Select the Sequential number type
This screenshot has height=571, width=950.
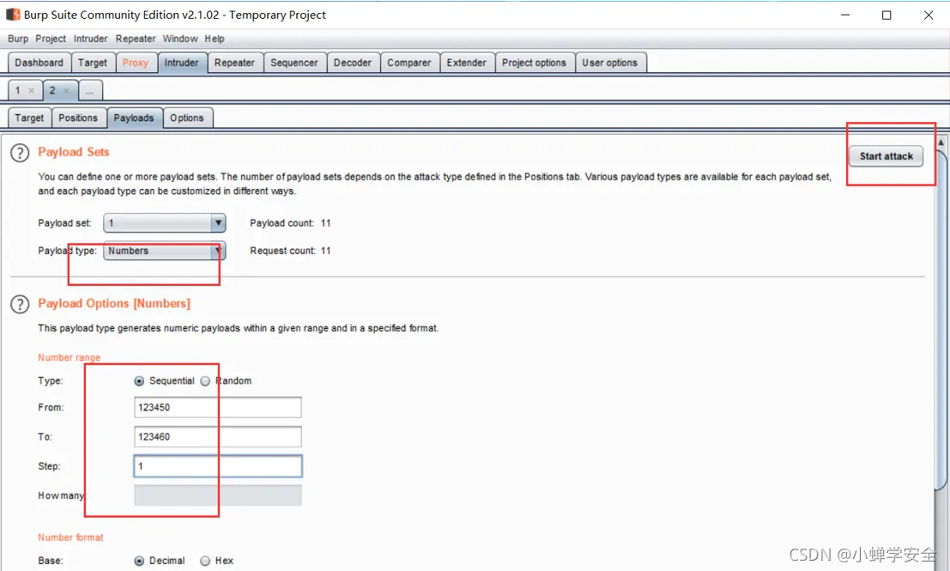(139, 380)
